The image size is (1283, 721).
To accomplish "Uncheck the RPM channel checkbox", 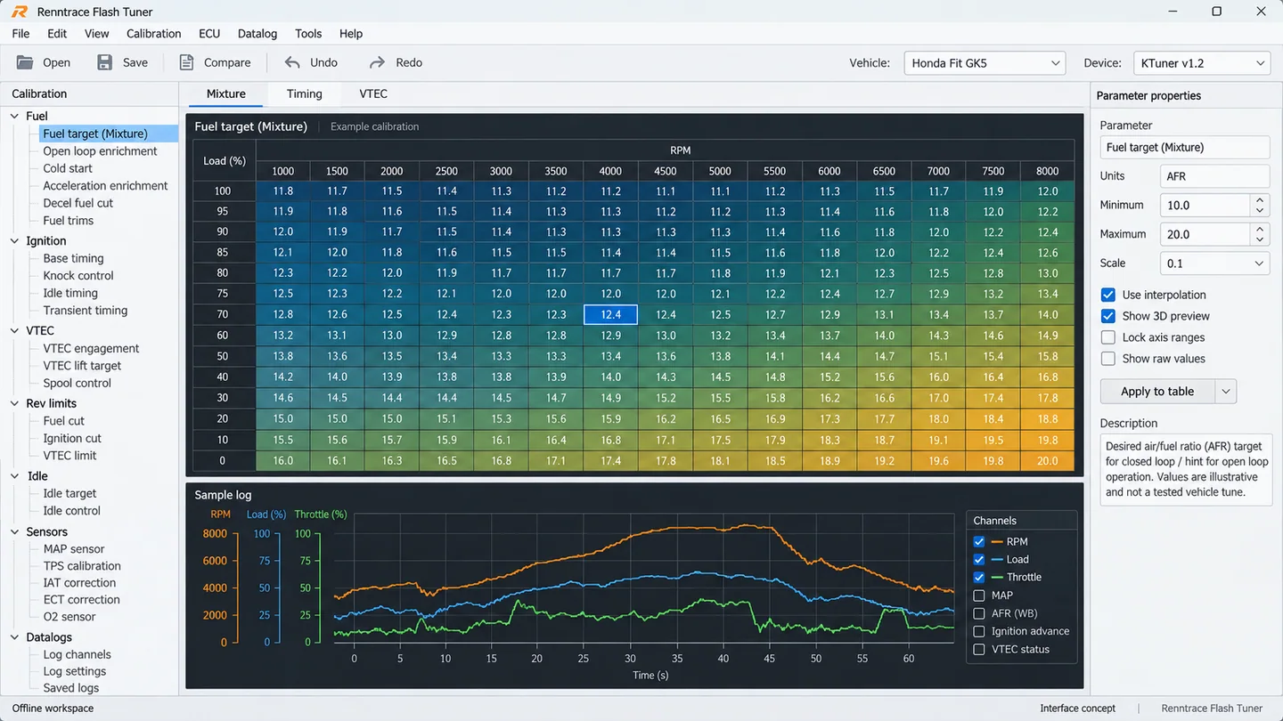I will click(979, 541).
